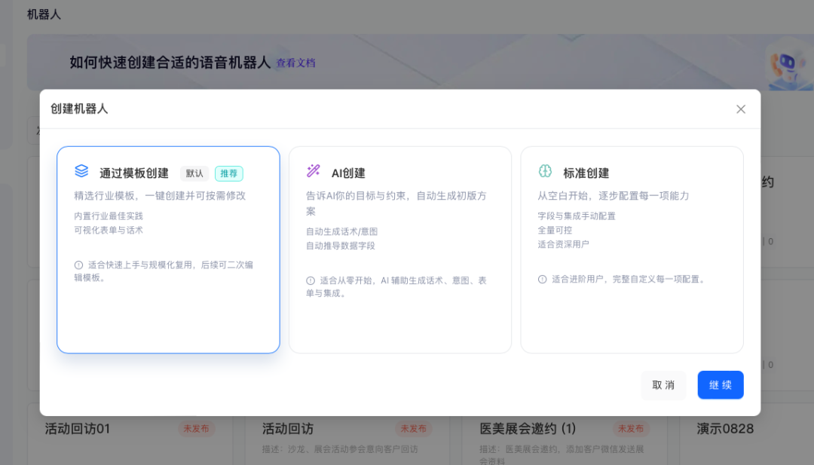Click the purple magic wand icon for AI创建
This screenshot has height=465, width=814.
(x=312, y=172)
